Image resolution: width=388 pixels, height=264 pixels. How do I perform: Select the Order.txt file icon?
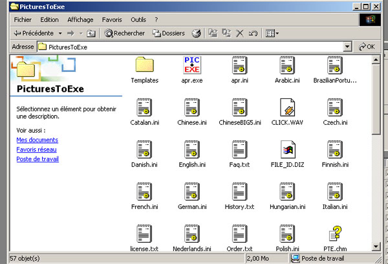pos(239,234)
